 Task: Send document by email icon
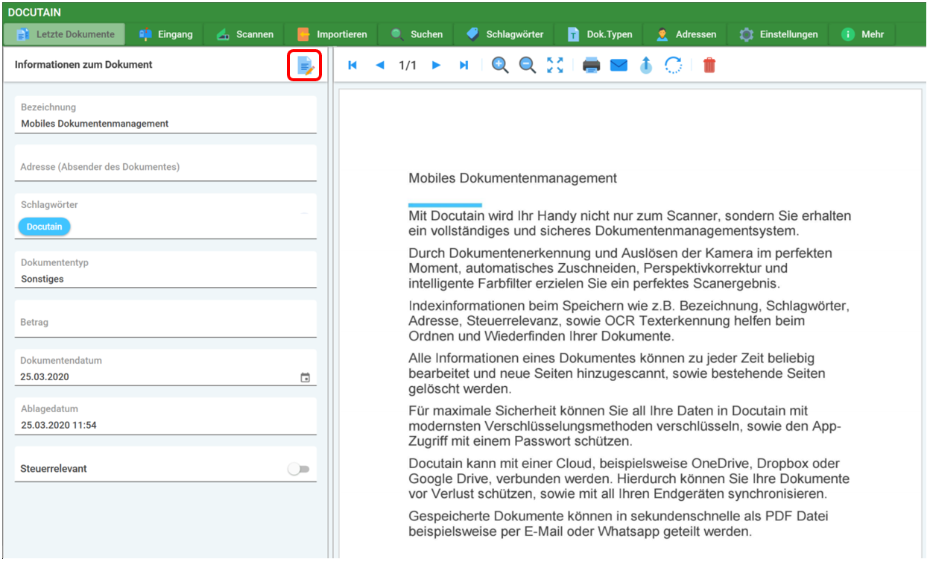(619, 66)
